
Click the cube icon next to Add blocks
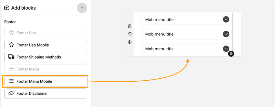tap(7, 8)
